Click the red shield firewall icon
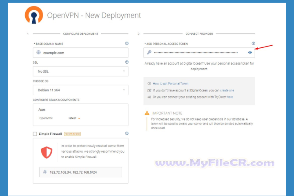This screenshot has height=196, width=294. tap(47, 152)
